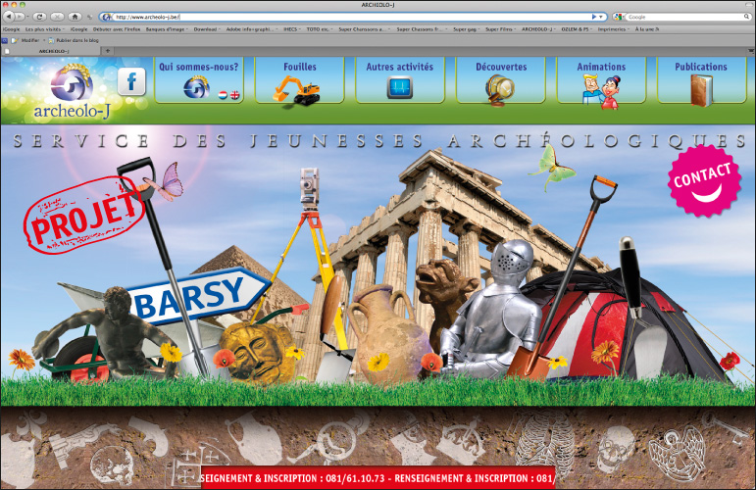Viewport: 756px width, 490px height.
Task: Expand the Download bookmark folder
Action: coord(207,29)
